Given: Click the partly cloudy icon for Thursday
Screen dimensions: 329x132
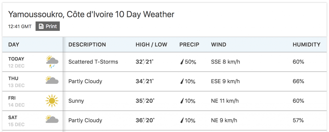Looking at the screenshot, I should pyautogui.click(x=52, y=80).
